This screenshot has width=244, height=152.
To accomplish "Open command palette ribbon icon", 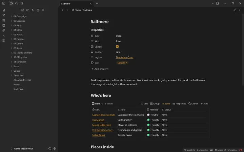I will [x=4, y=35].
